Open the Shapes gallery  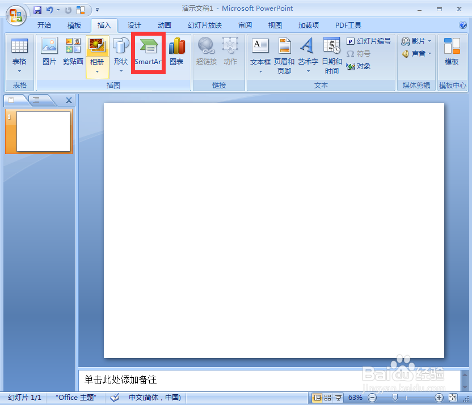(121, 52)
